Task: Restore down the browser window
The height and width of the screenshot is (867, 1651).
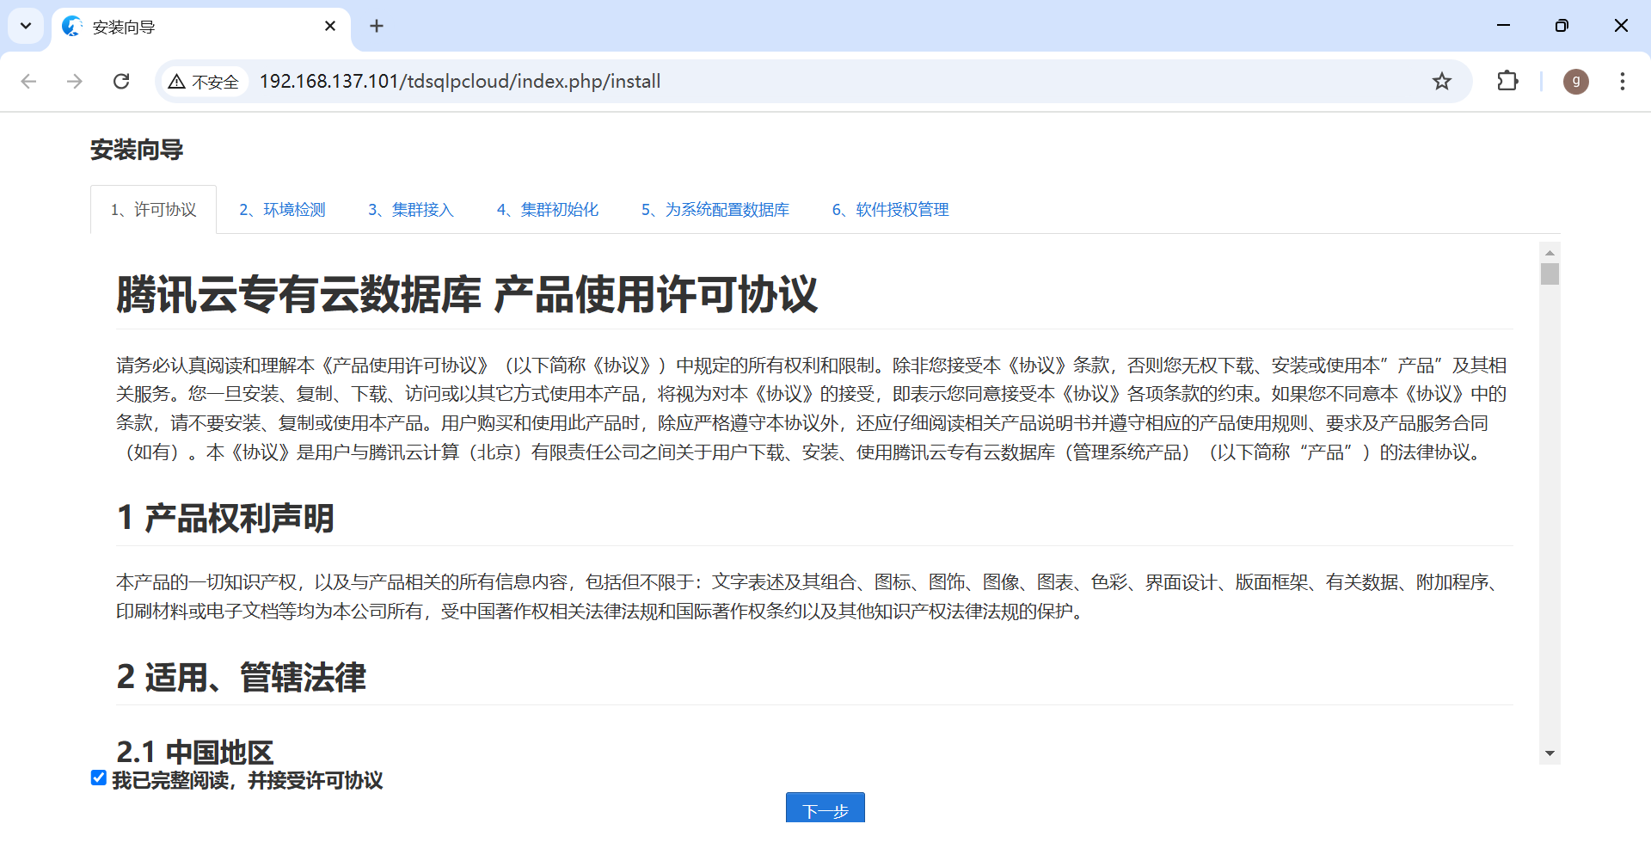Action: pyautogui.click(x=1562, y=26)
